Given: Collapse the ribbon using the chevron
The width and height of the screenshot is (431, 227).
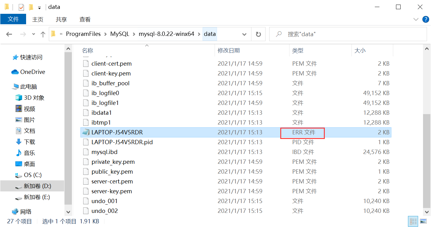Looking at the screenshot, I should tap(416, 19).
